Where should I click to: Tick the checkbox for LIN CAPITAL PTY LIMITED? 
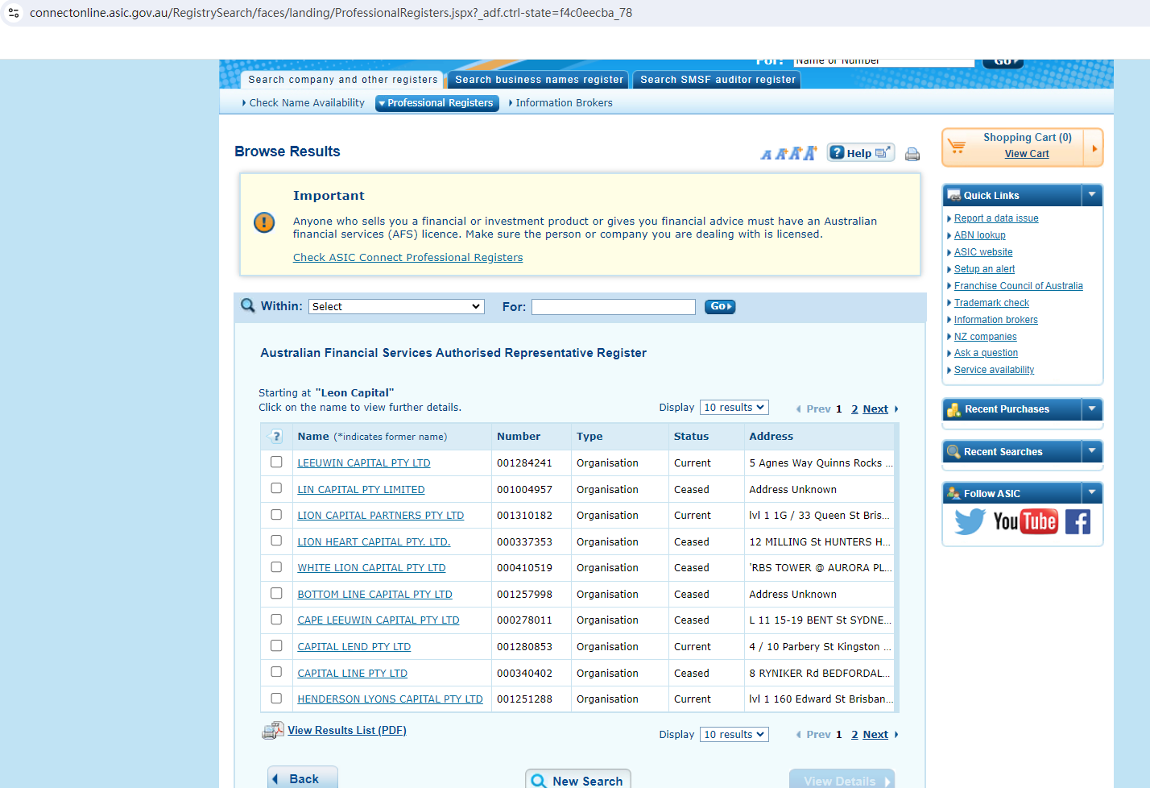tap(276, 488)
